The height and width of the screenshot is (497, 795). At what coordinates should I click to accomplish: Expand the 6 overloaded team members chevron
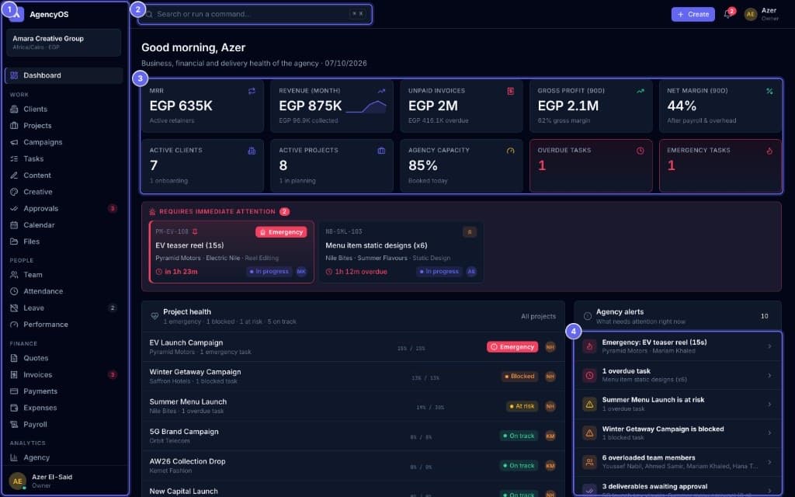[769, 462]
